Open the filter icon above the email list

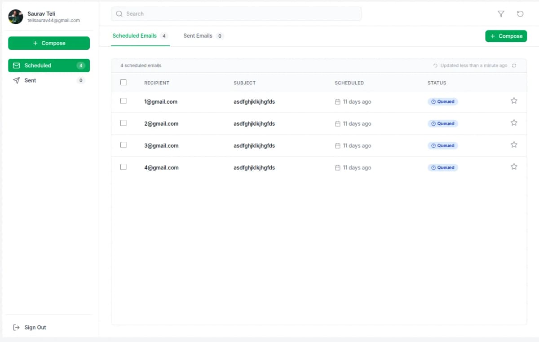click(x=500, y=14)
